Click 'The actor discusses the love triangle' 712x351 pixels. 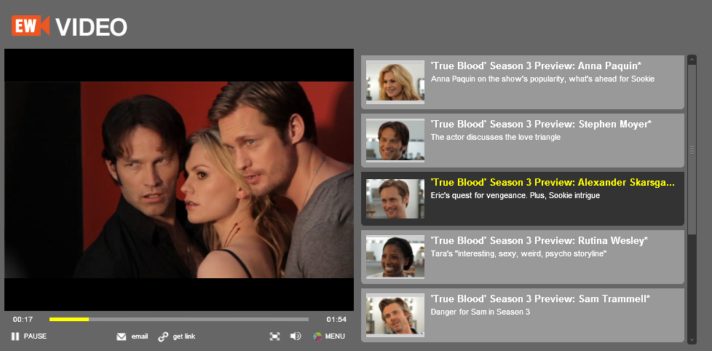coord(495,137)
